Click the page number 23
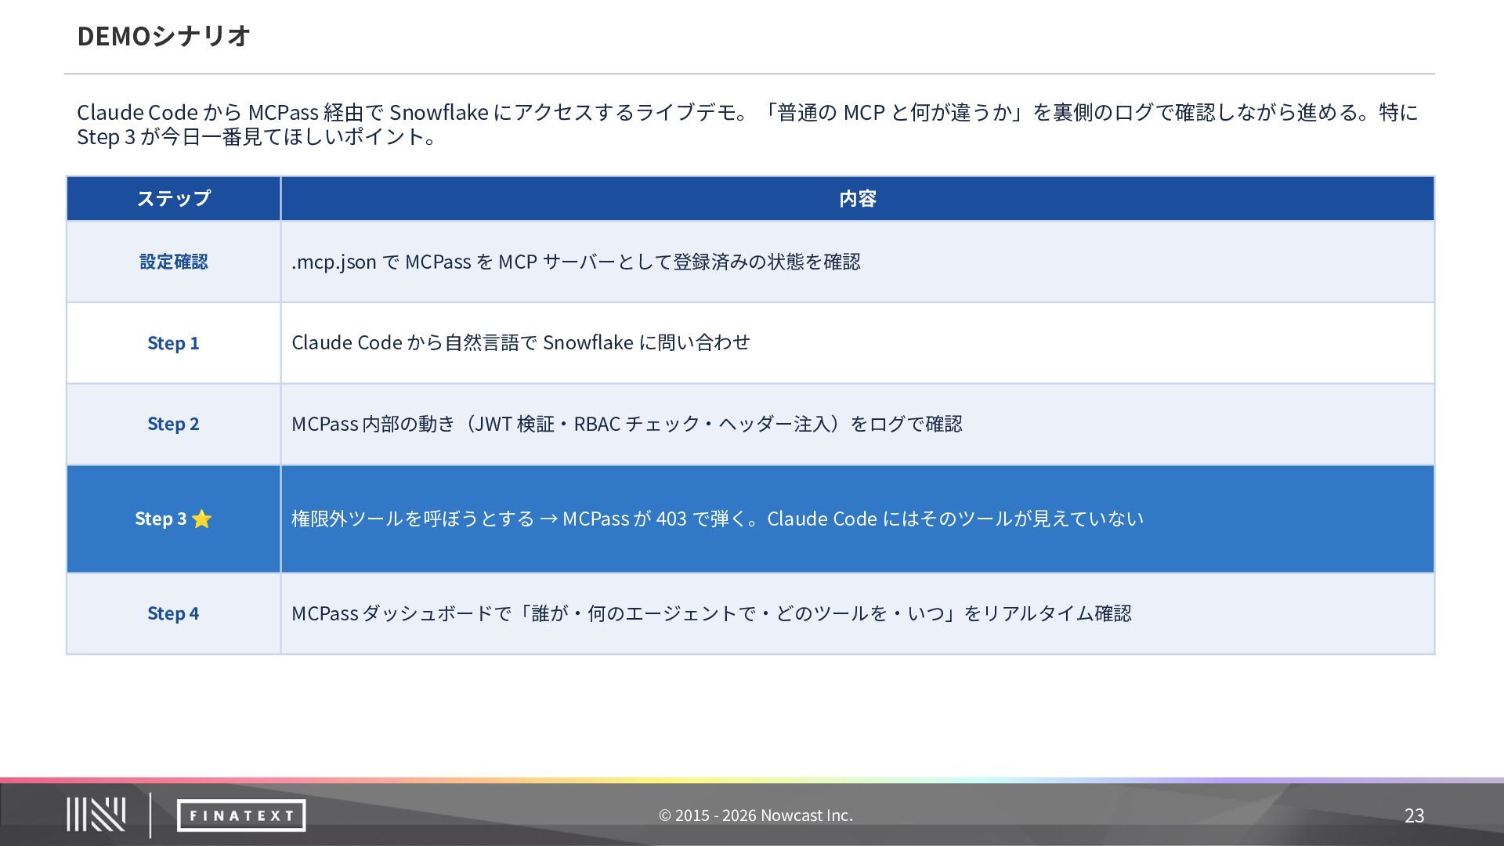The height and width of the screenshot is (846, 1504). click(x=1414, y=815)
